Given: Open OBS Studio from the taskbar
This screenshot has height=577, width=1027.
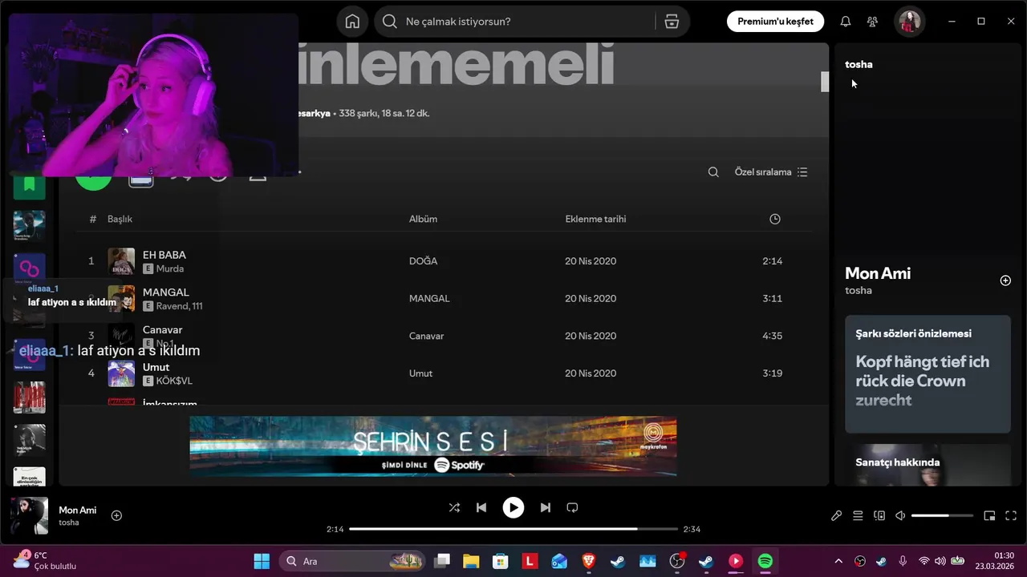Looking at the screenshot, I should click(x=677, y=561).
